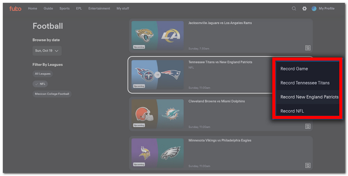This screenshot has width=348, height=176.
Task: Open Vikings vs Eagles game thumbnail
Action: [x=157, y=153]
